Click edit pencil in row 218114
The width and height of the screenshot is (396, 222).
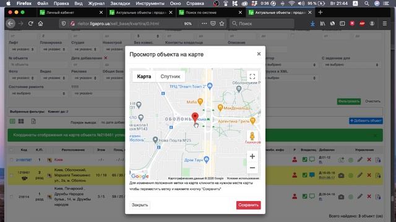(x=360, y=197)
